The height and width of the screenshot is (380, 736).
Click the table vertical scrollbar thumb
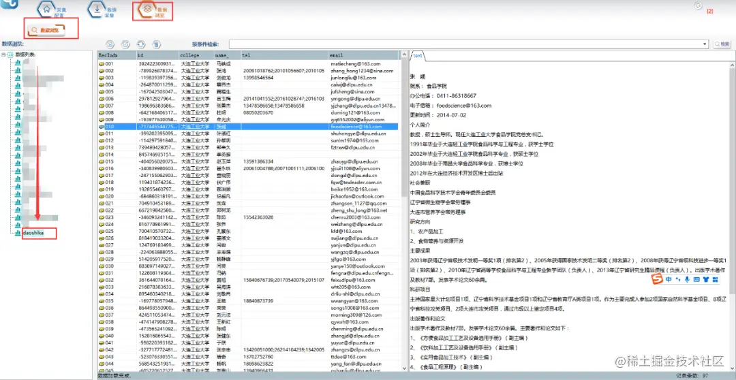pos(403,127)
